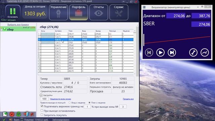This screenshot has height=121, width=215.
Task: Edit SBER price field 274,06
Action: click(x=201, y=24)
